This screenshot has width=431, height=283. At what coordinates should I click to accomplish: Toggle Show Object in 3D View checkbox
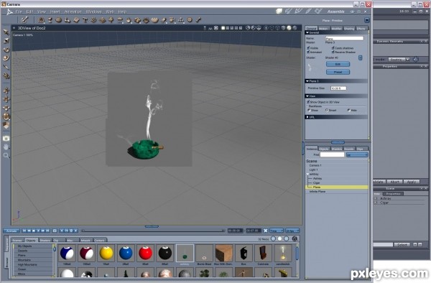[308, 102]
